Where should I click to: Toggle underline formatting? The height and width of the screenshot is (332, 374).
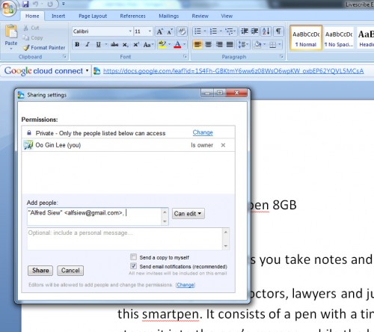[x=99, y=45]
